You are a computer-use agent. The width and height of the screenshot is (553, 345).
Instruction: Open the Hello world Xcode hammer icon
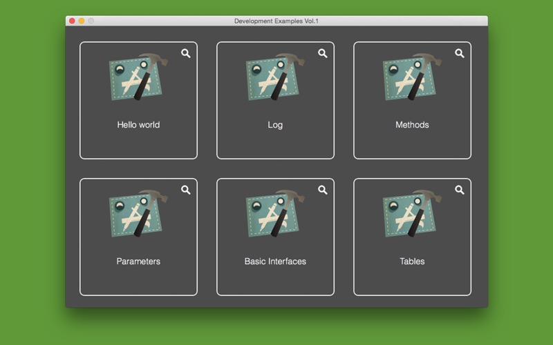(x=138, y=77)
